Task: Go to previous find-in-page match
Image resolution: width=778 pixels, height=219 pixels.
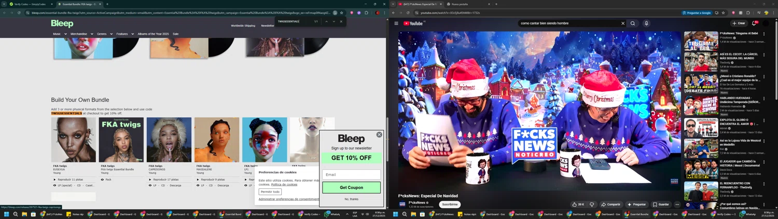Action: 326,21
